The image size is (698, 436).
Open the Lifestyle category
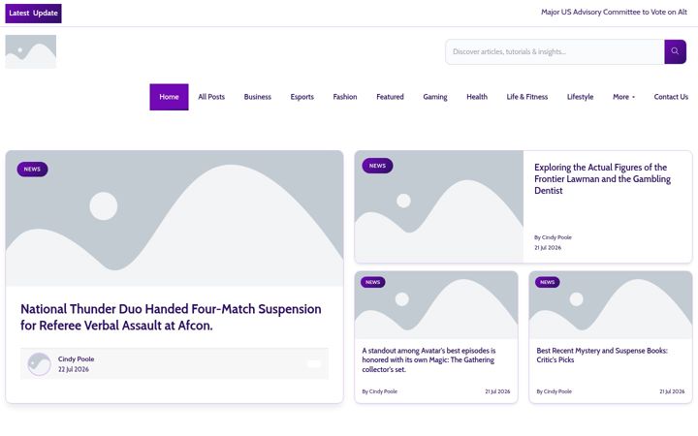tap(580, 97)
